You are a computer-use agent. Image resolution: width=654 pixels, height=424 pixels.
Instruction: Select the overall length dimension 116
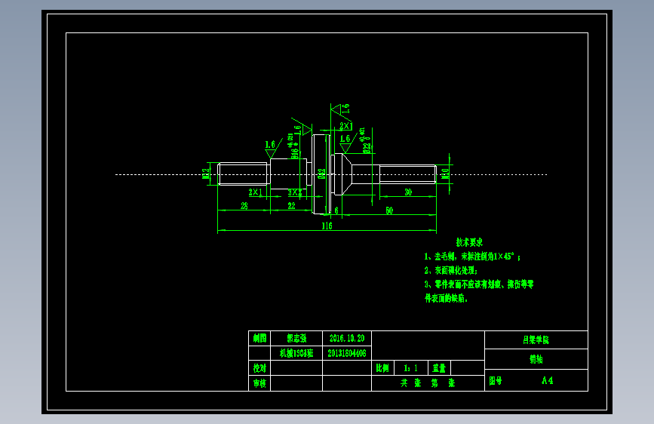pos(327,226)
